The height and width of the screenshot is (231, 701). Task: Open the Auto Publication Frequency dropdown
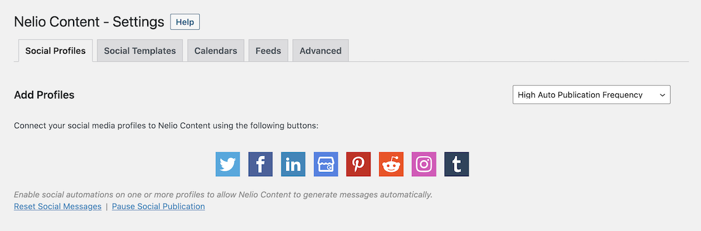591,94
